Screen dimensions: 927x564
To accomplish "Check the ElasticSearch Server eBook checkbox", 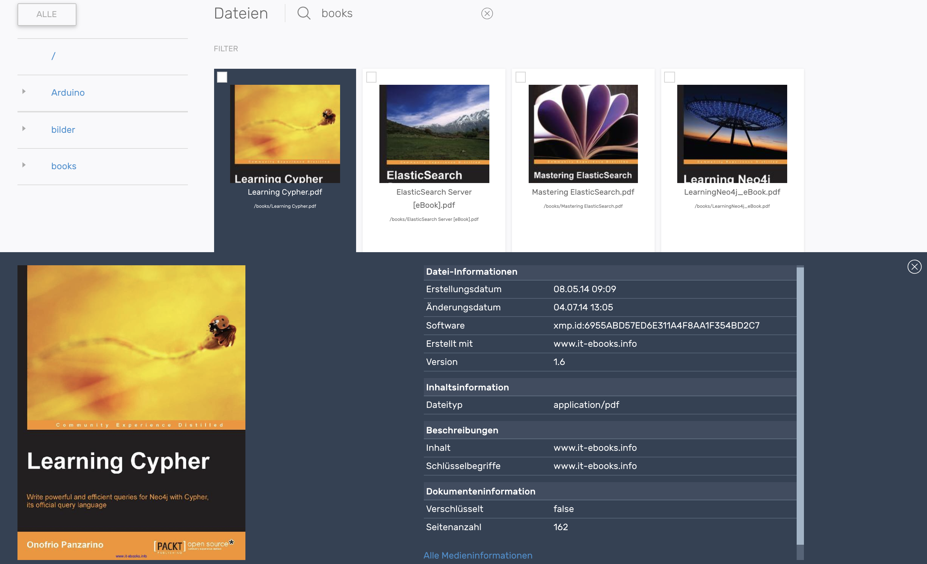I will tap(371, 77).
